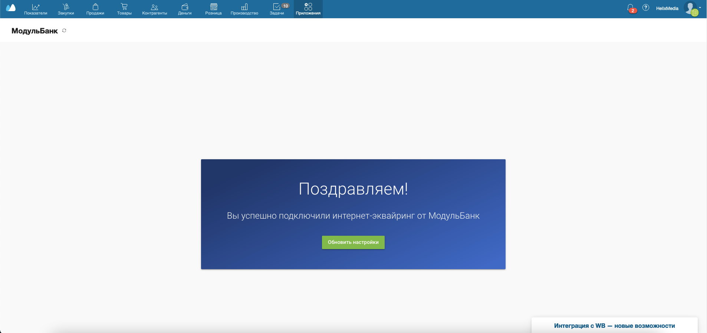
Task: Open the Показатели section
Action: (x=36, y=9)
